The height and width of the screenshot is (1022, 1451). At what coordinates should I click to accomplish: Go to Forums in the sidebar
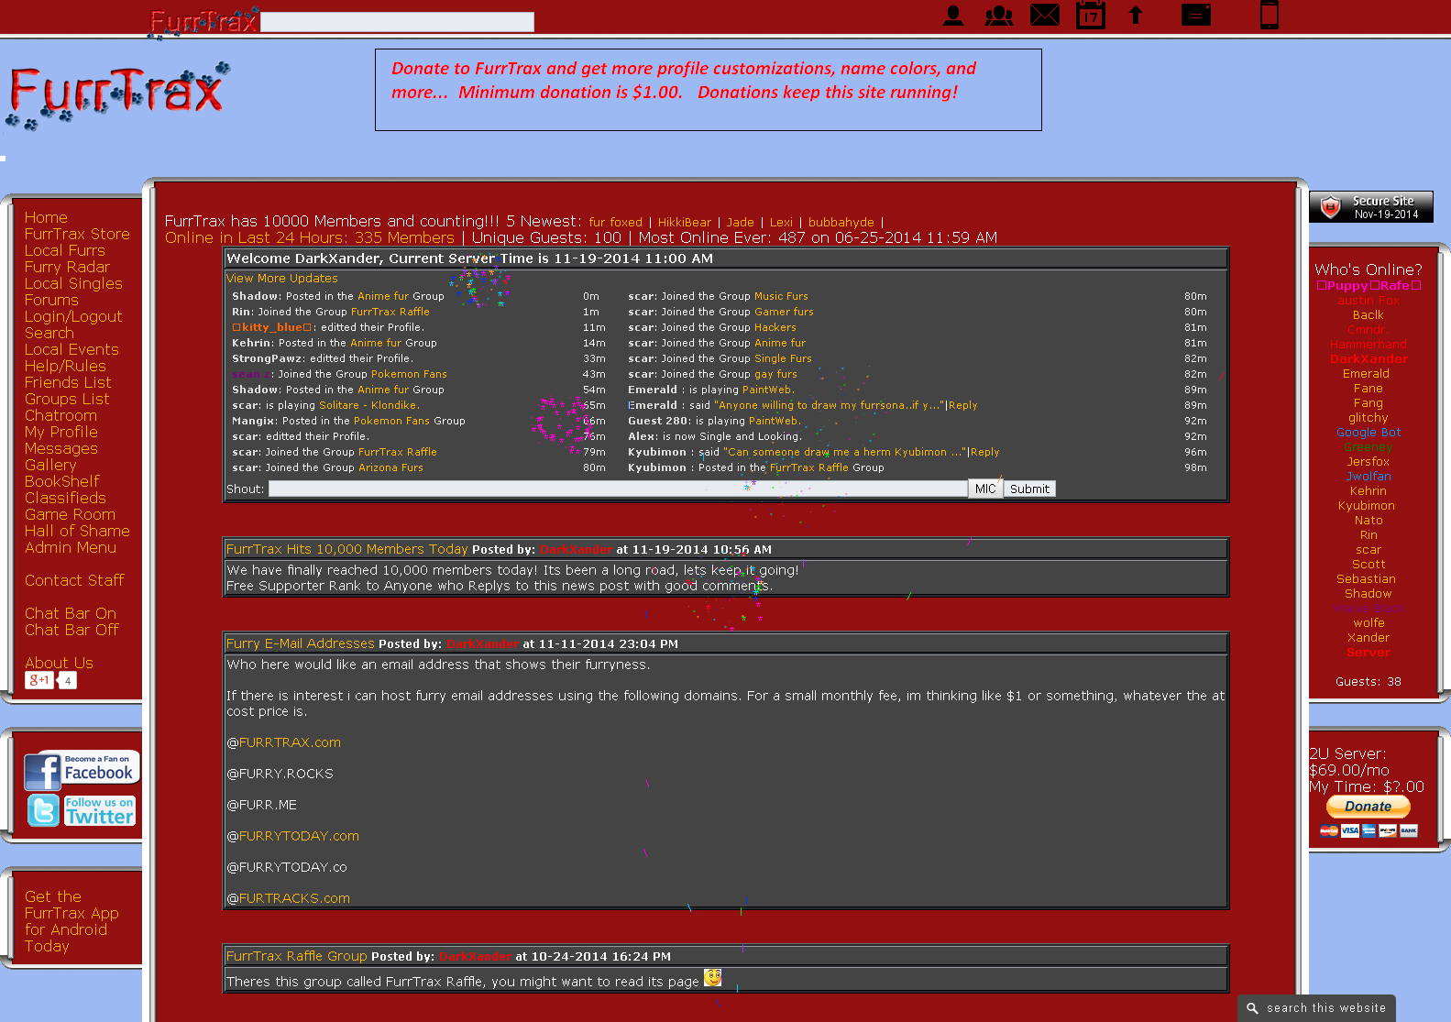coord(51,300)
